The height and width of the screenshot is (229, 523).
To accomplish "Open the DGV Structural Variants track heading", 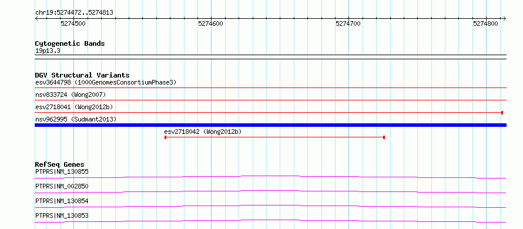I will click(82, 75).
